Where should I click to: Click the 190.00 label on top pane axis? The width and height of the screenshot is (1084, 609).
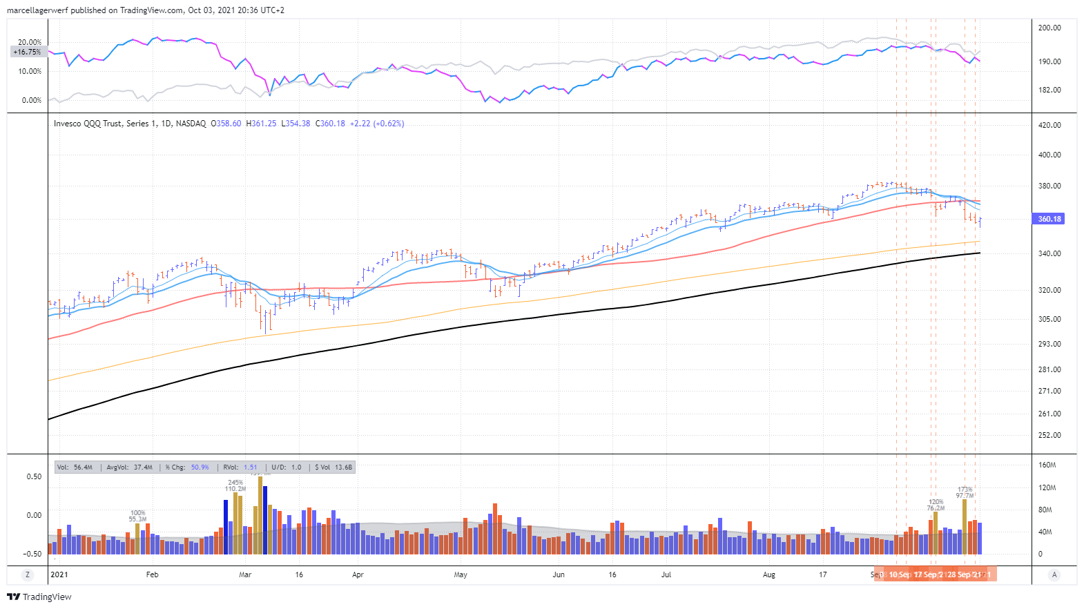1049,61
